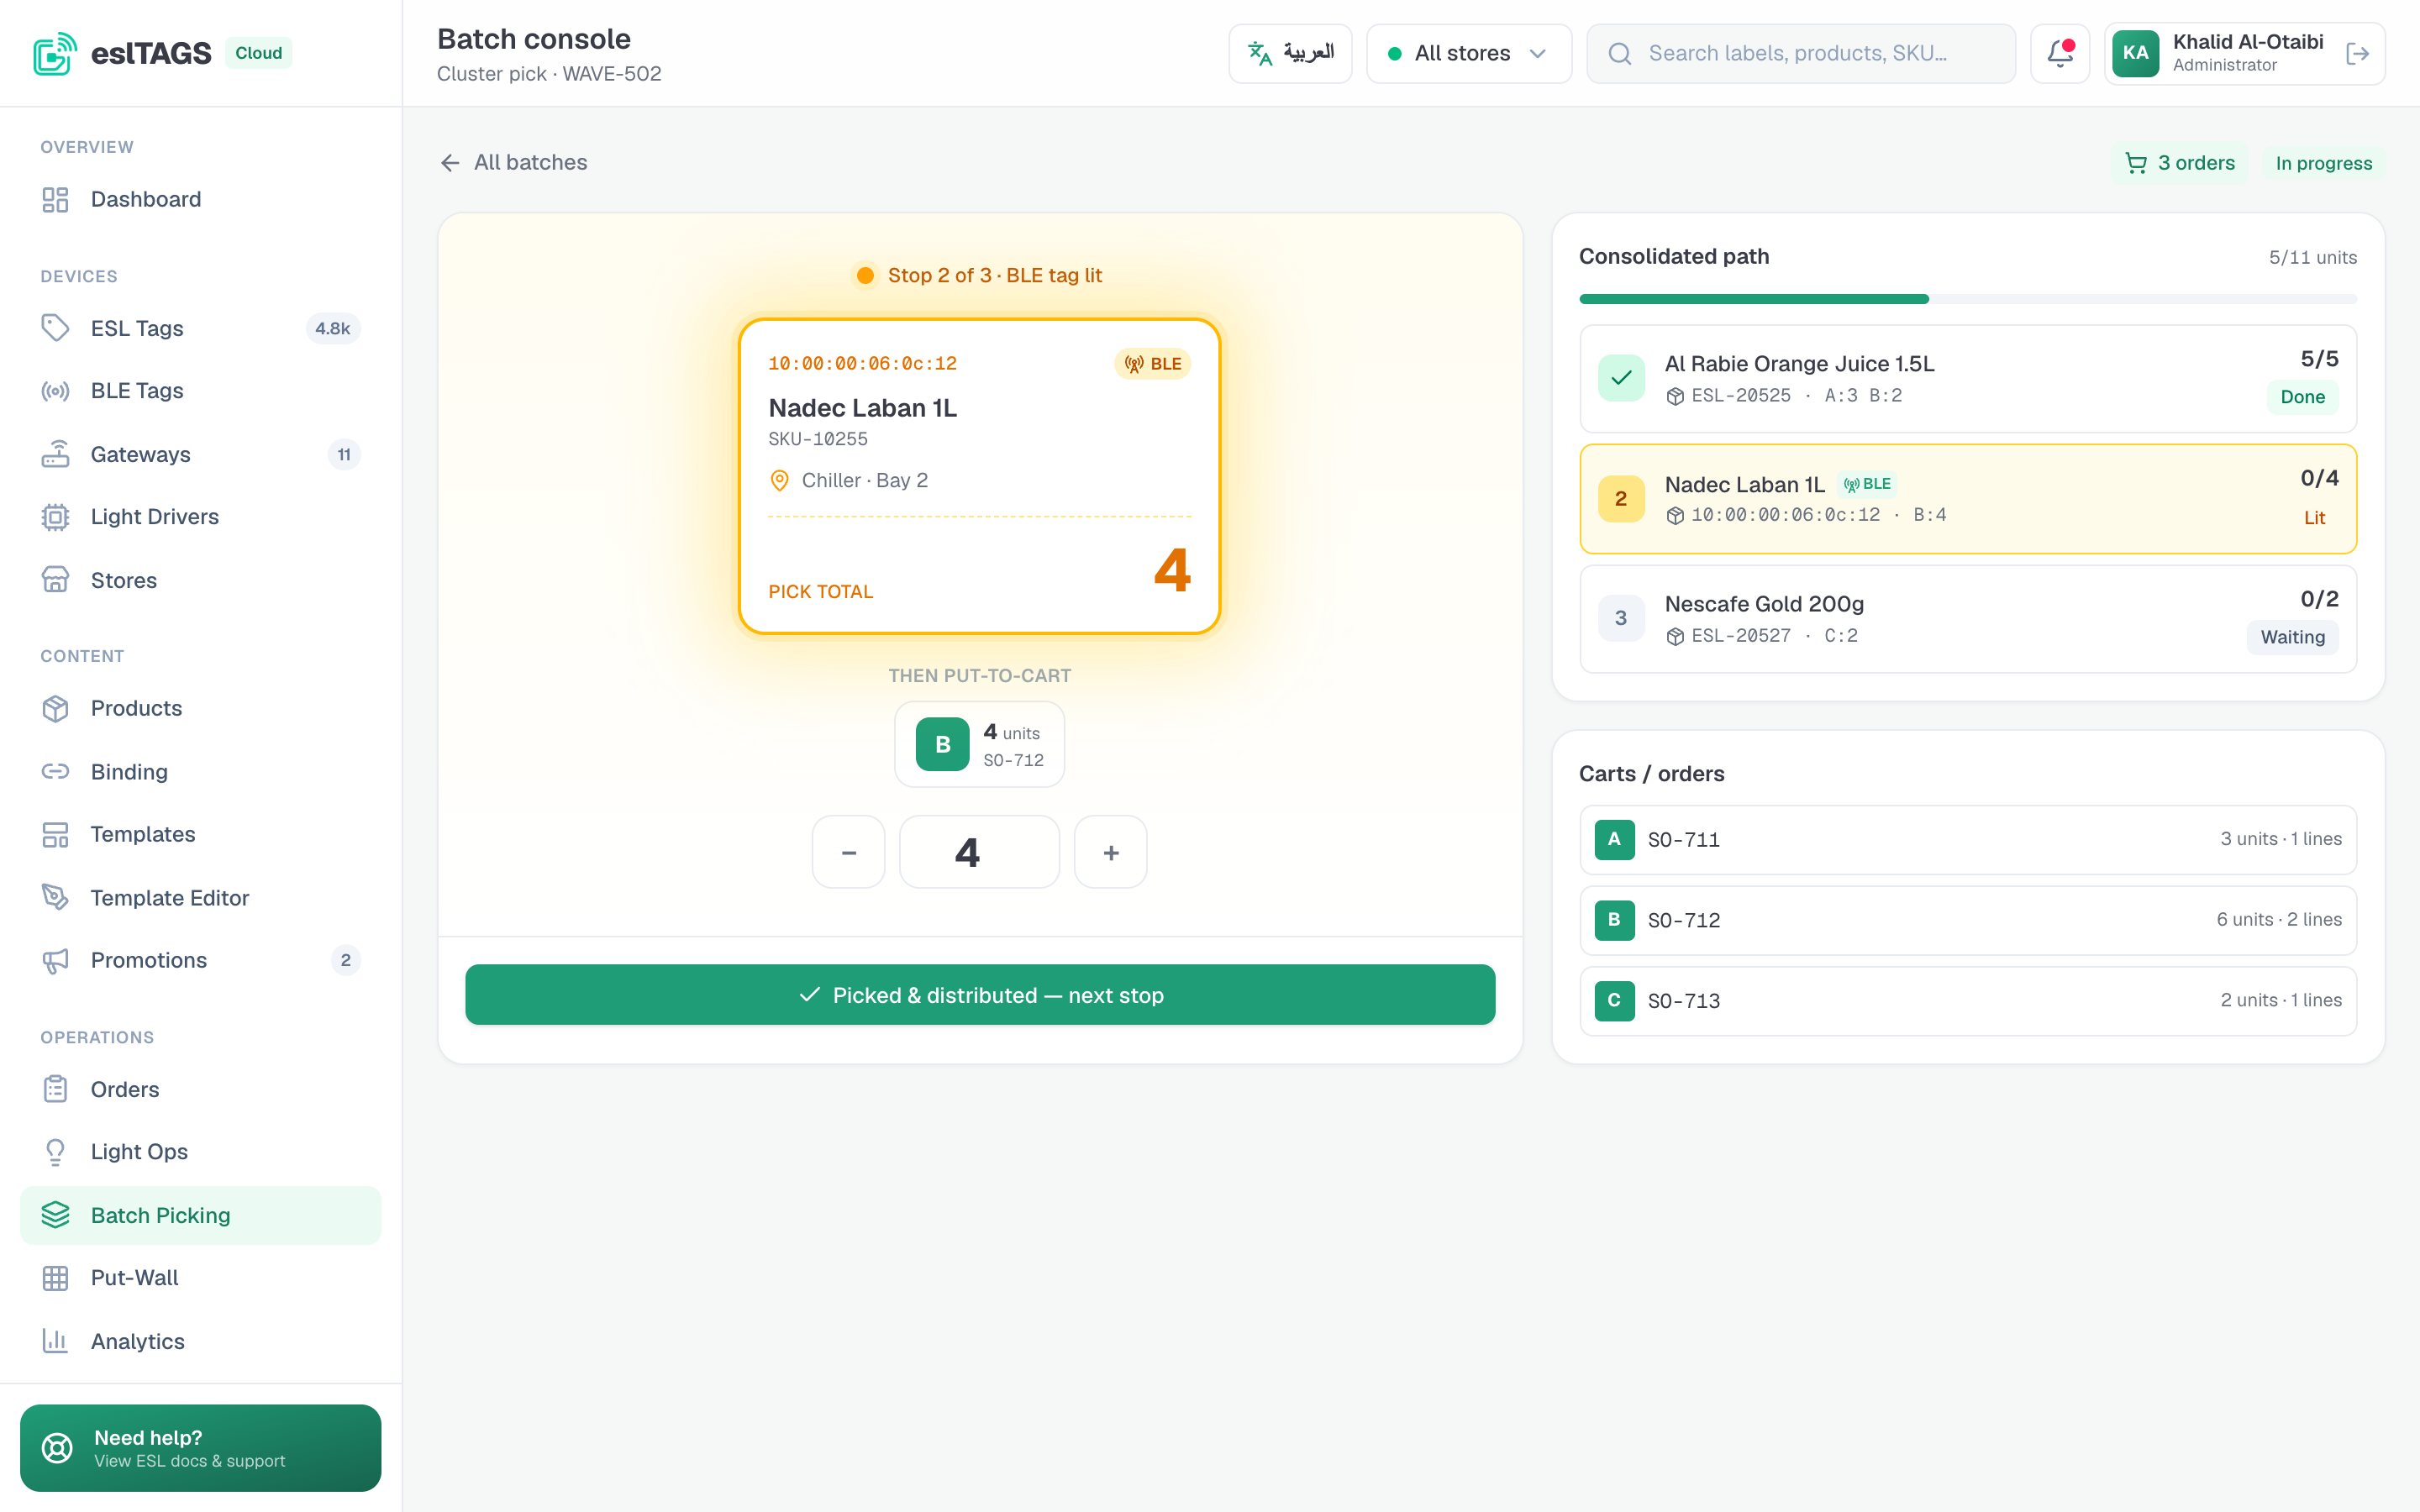This screenshot has width=2420, height=1512.
Task: Click the Promotions megaphone icon
Action: [55, 960]
